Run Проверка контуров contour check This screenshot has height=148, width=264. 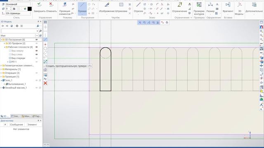pyautogui.click(x=199, y=9)
